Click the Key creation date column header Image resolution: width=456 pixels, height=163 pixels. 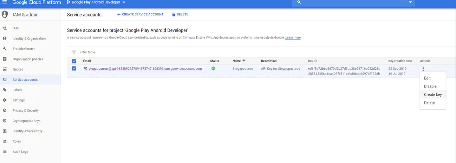coord(400,61)
